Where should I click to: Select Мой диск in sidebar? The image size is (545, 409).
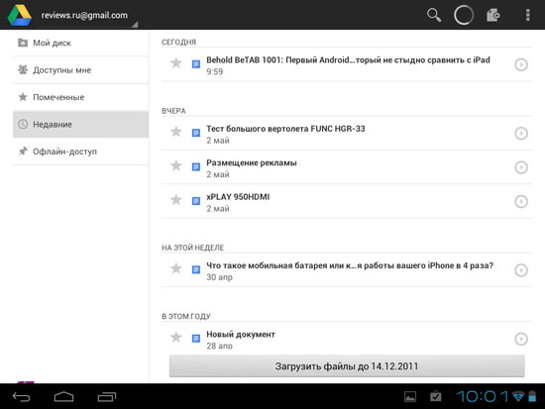(80, 43)
